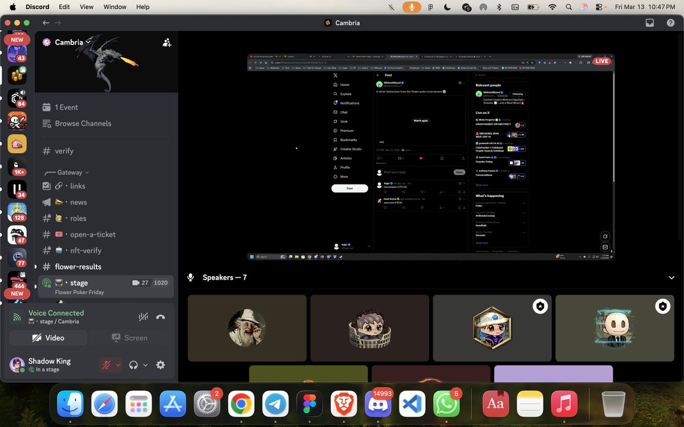Open the View menu
The width and height of the screenshot is (684, 427).
point(87,7)
